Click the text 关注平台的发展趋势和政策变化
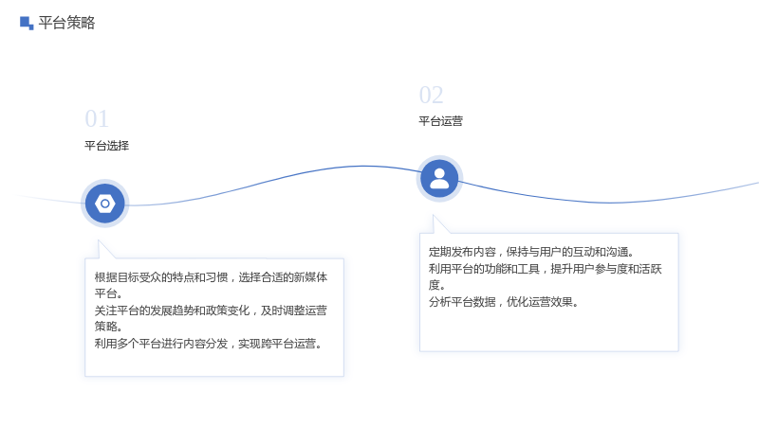 point(172,311)
